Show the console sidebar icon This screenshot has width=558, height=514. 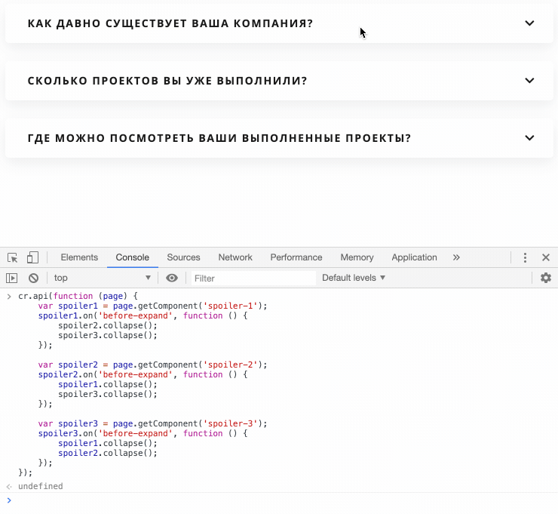(12, 278)
